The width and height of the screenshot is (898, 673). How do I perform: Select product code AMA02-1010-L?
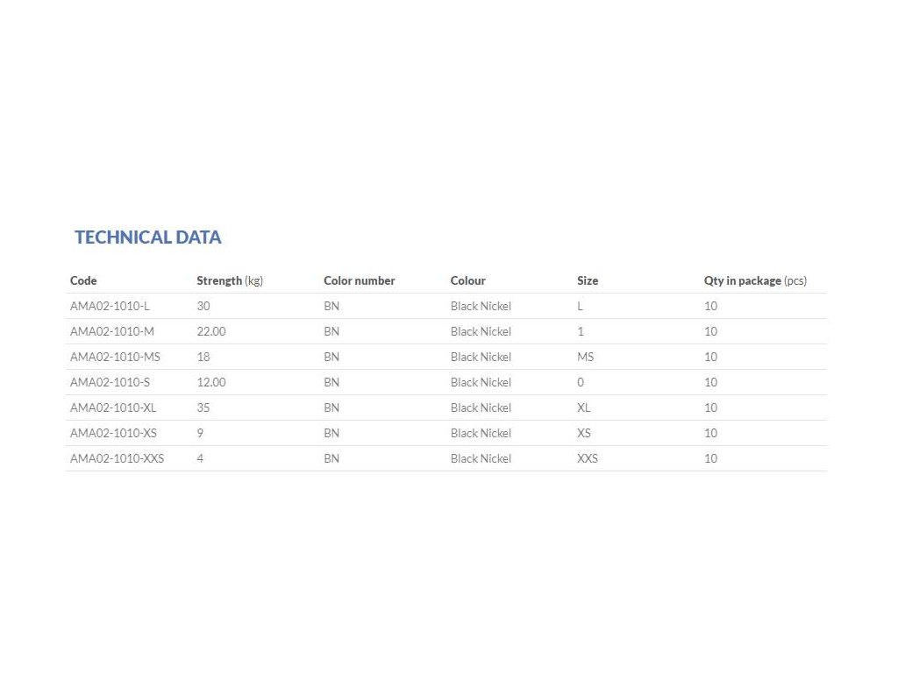pyautogui.click(x=110, y=306)
